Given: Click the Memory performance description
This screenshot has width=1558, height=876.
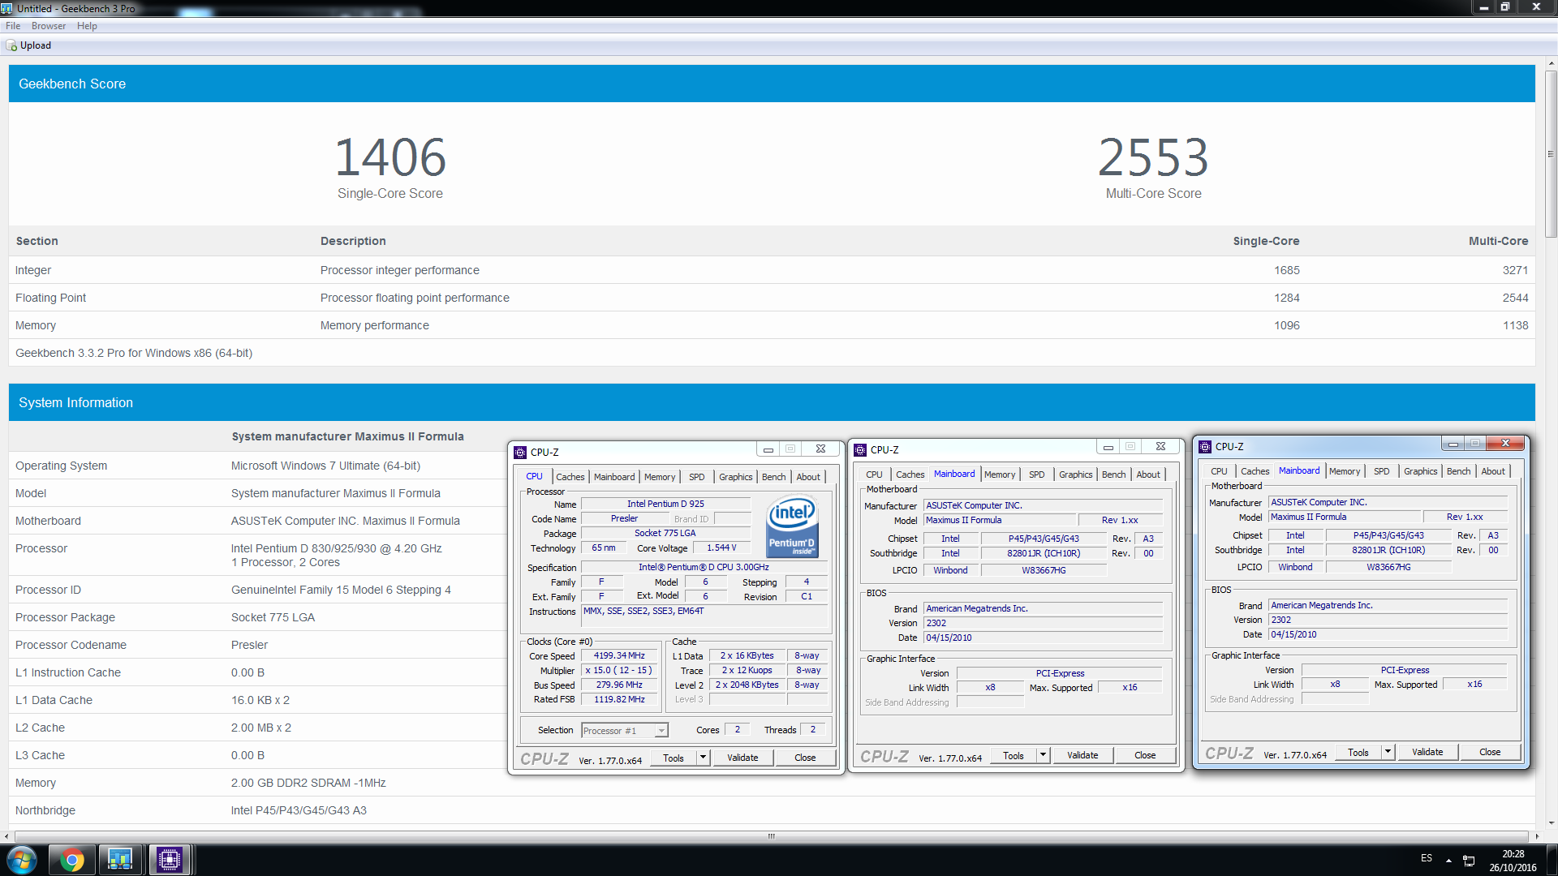Looking at the screenshot, I should [x=374, y=325].
